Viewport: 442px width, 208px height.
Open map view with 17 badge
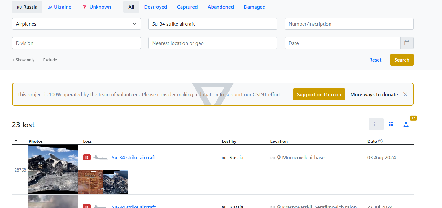click(406, 124)
